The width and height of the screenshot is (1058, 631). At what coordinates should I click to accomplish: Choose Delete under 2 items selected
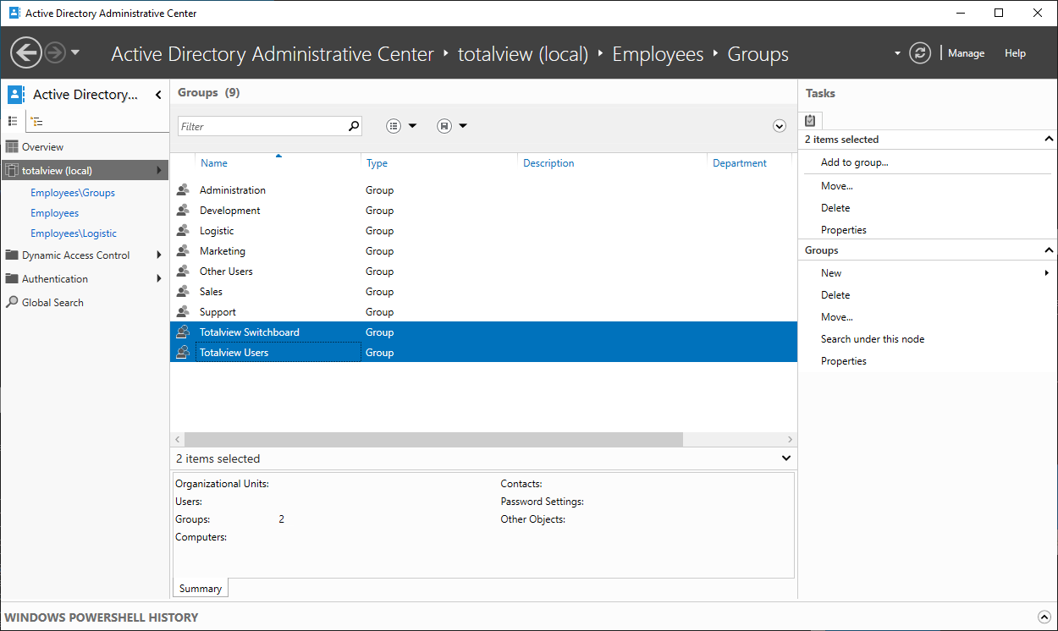coord(835,208)
